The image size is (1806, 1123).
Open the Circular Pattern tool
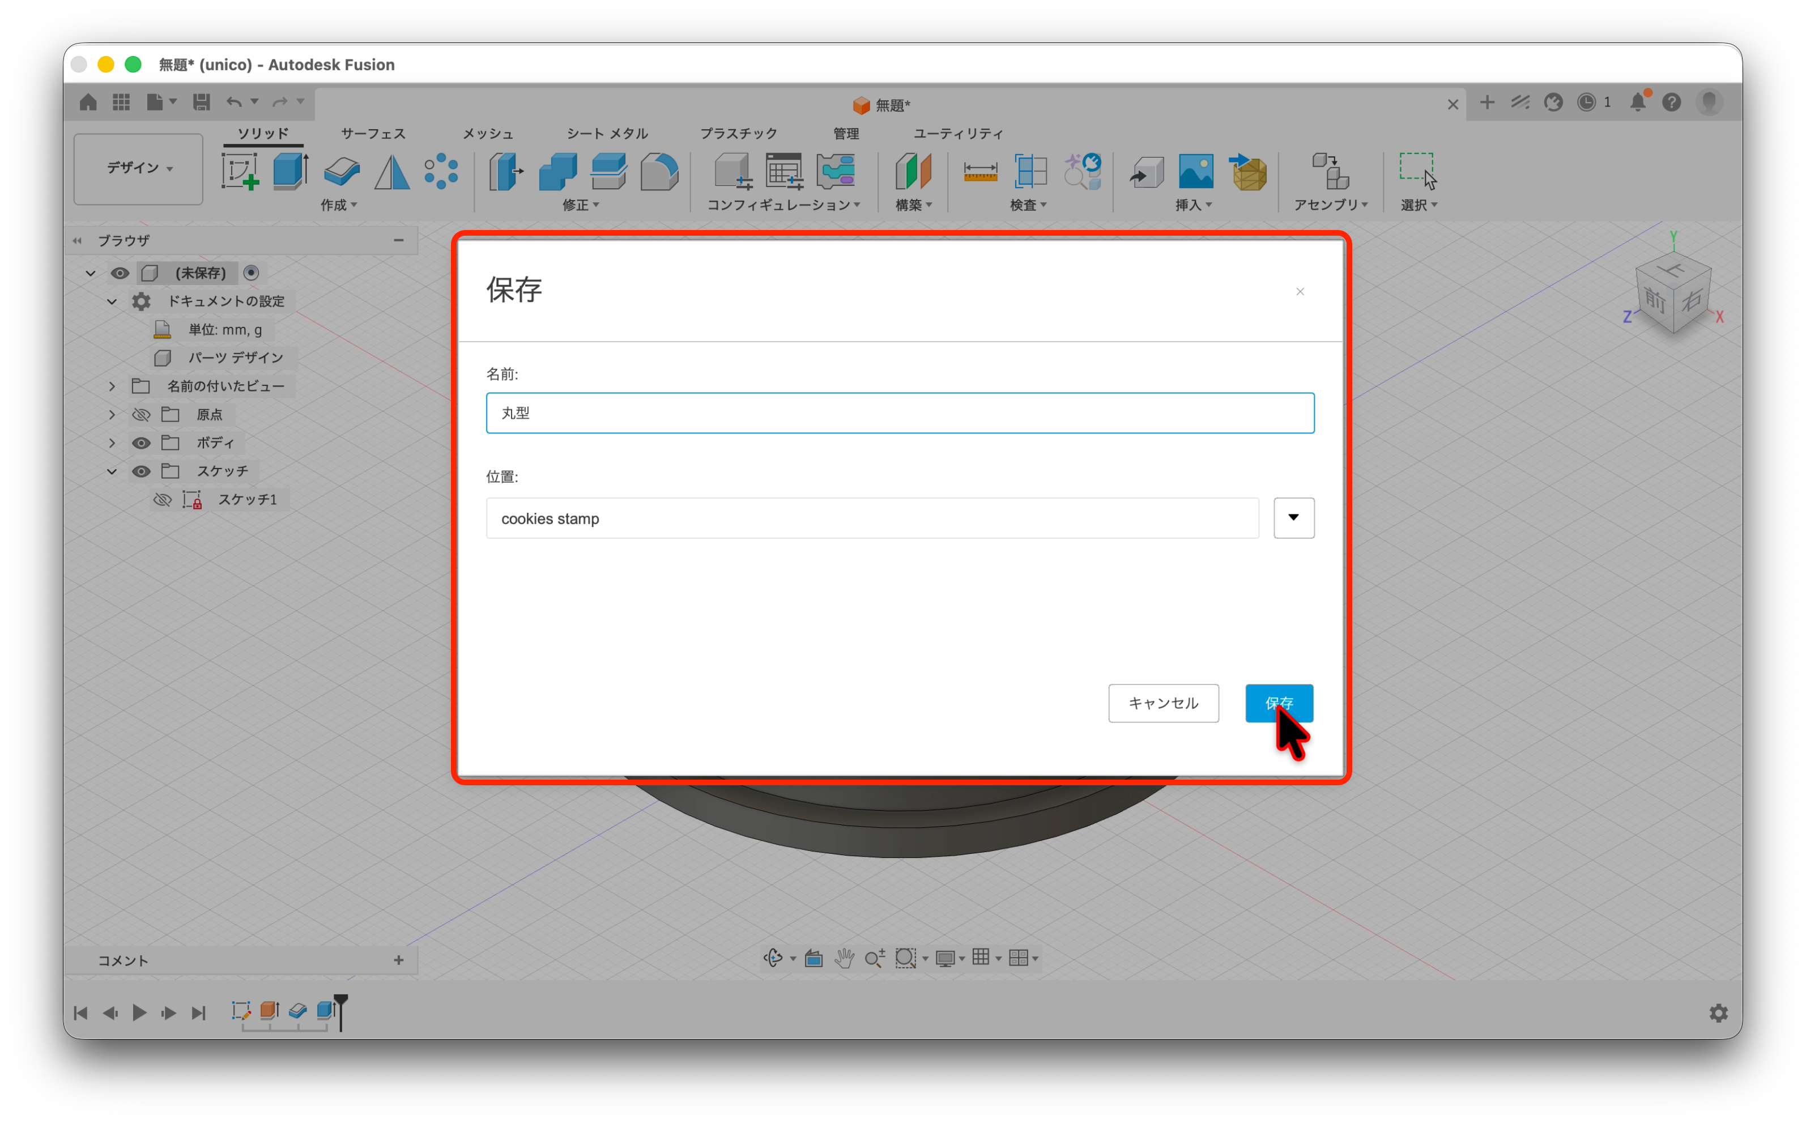441,172
